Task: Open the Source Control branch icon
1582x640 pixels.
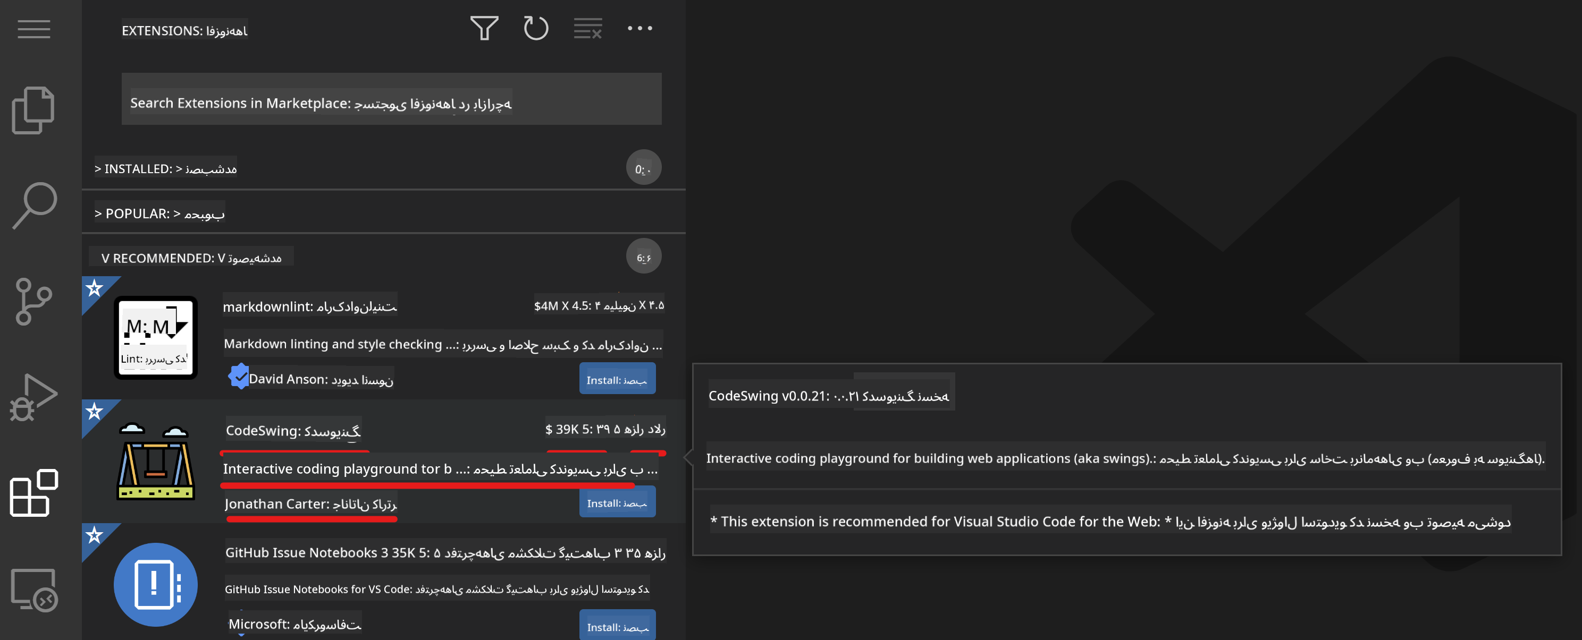Action: click(33, 301)
